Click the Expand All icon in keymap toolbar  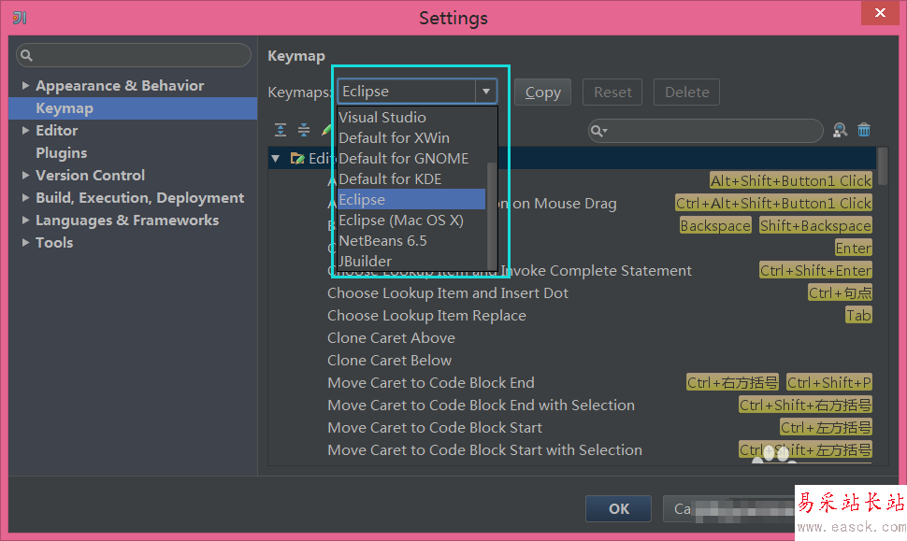[x=281, y=130]
